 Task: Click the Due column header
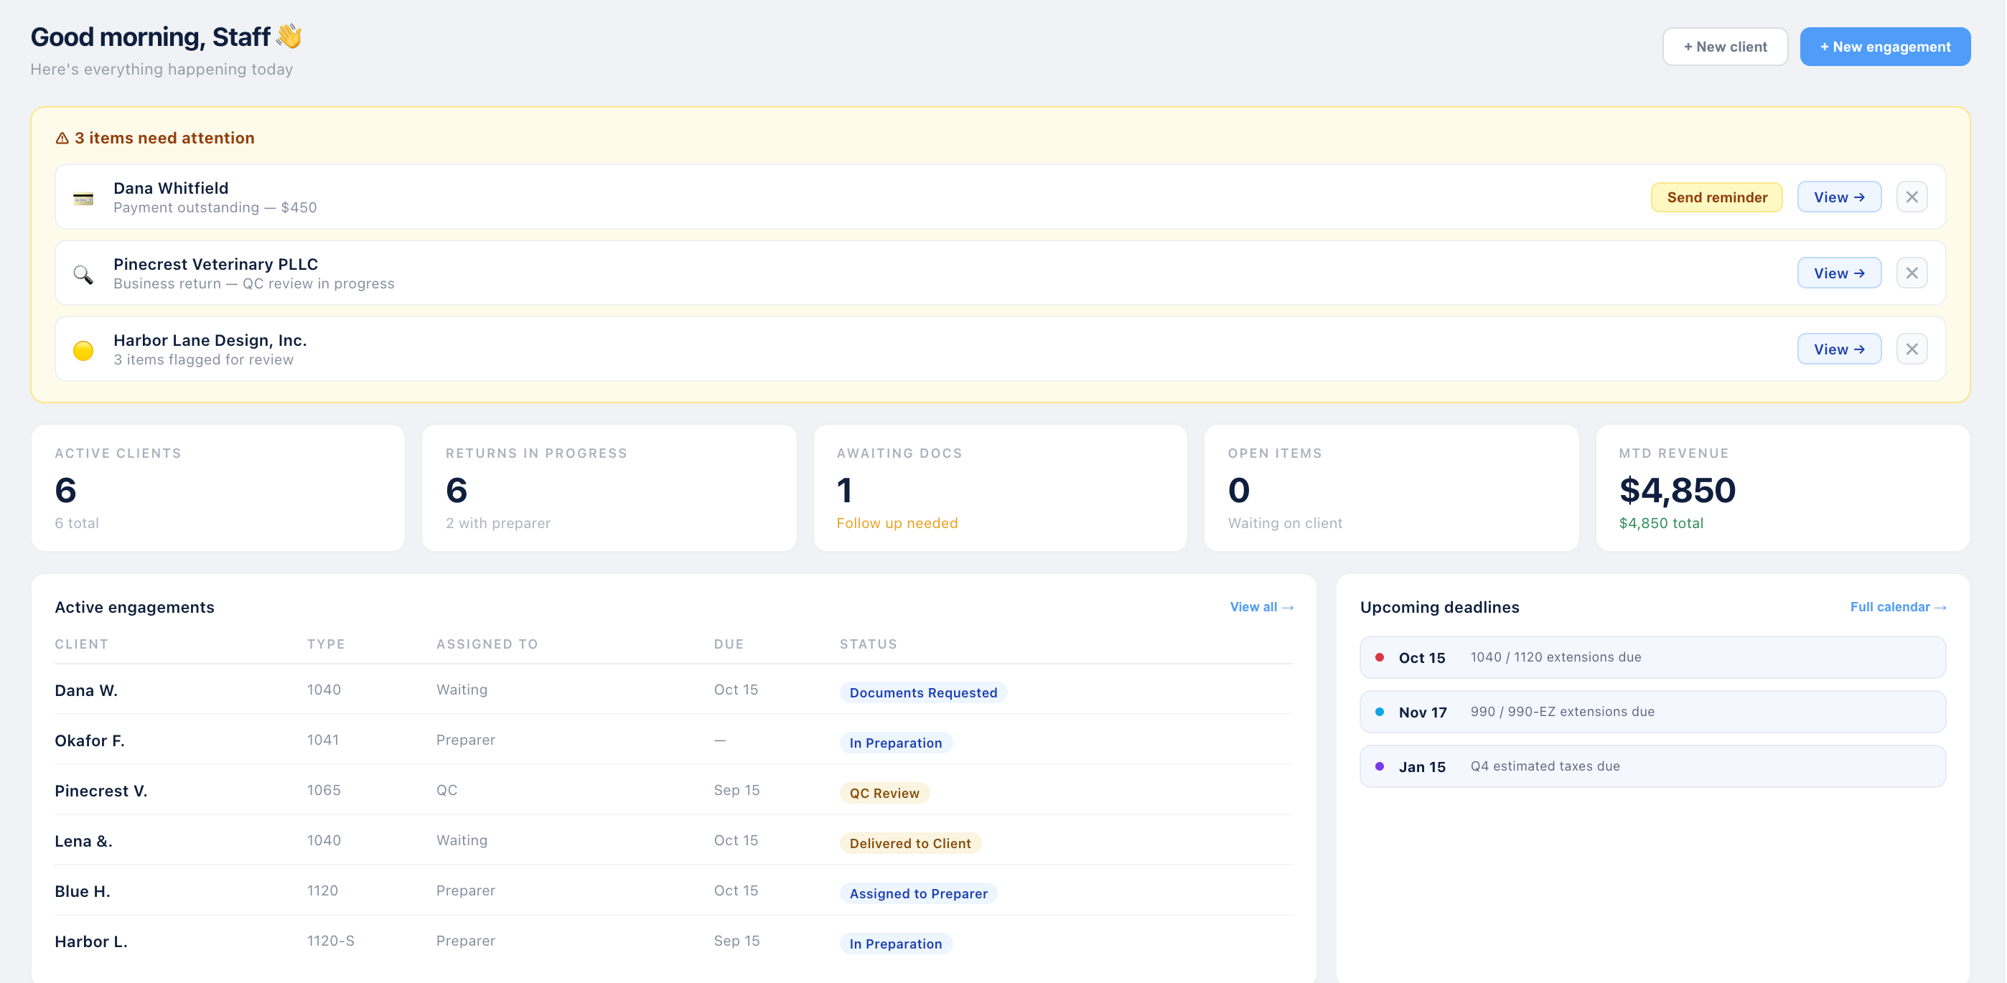pyautogui.click(x=729, y=644)
